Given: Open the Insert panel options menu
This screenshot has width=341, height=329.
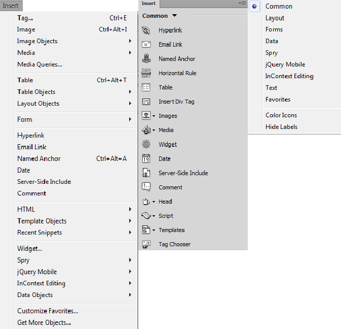Looking at the screenshot, I should pyautogui.click(x=242, y=3).
